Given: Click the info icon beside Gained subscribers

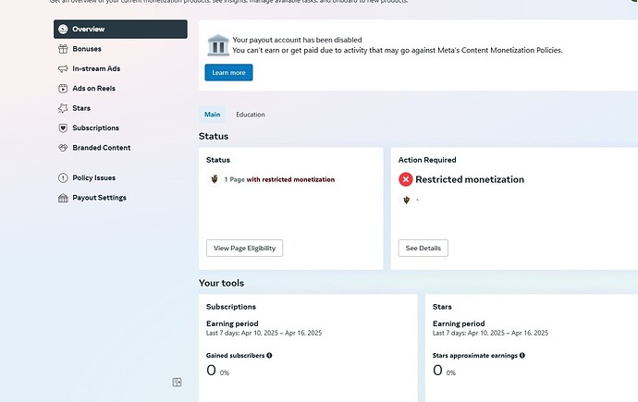Looking at the screenshot, I should 269,355.
